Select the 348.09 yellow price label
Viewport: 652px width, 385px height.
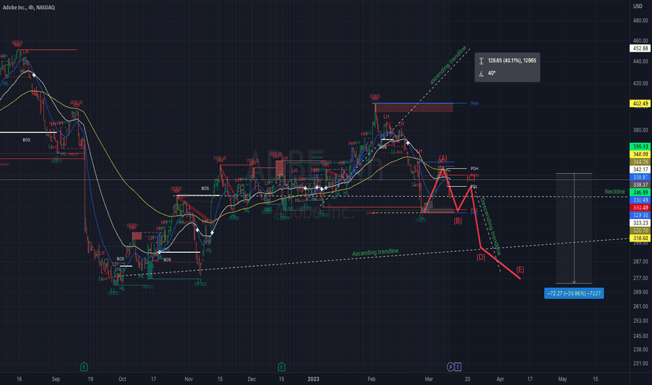pos(640,154)
